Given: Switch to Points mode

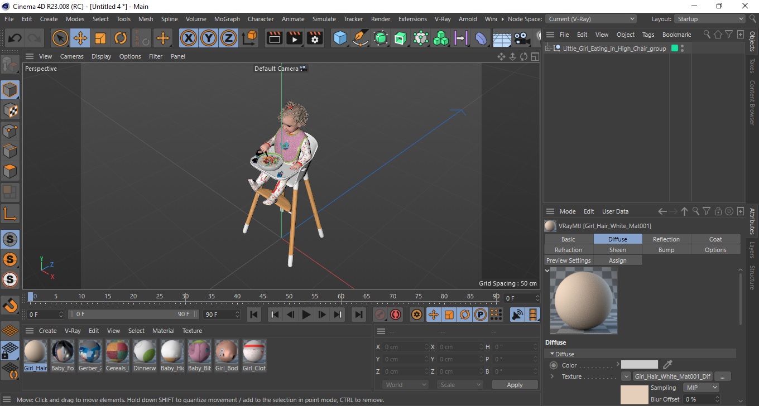Looking at the screenshot, I should [x=10, y=131].
